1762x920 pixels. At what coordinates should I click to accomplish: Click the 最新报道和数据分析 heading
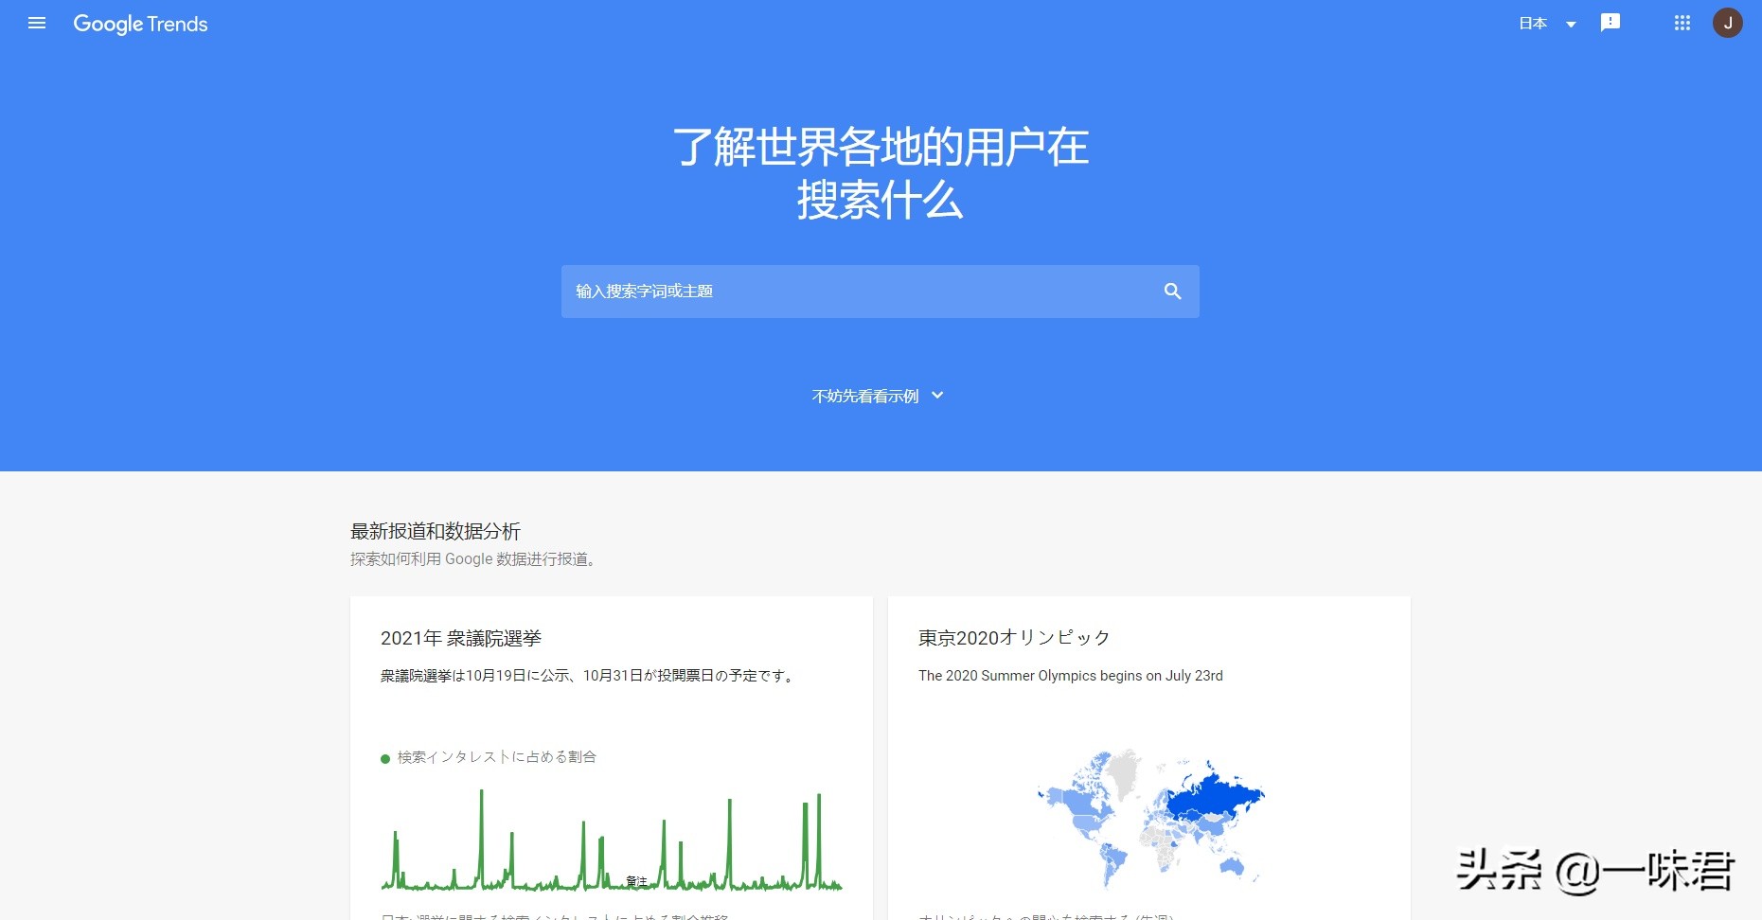[436, 531]
